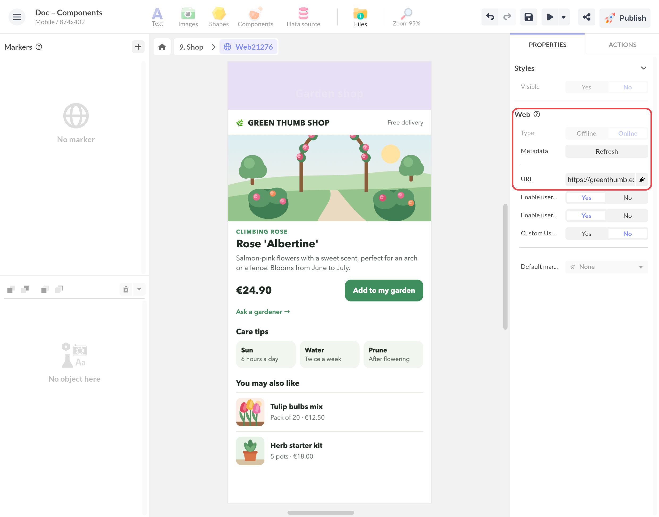Open dropdown next to trash icon
The height and width of the screenshot is (517, 659).
pos(139,289)
